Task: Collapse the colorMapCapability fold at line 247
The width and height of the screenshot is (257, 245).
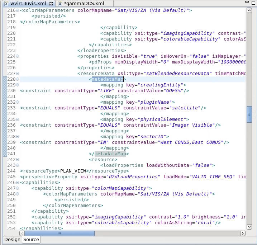Action: (x=17, y=188)
